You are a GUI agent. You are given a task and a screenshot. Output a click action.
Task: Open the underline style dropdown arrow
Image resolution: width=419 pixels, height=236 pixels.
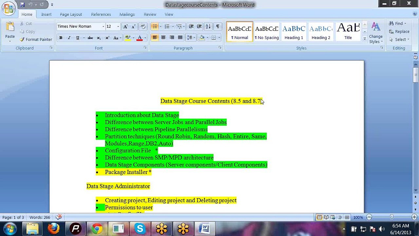pos(84,38)
